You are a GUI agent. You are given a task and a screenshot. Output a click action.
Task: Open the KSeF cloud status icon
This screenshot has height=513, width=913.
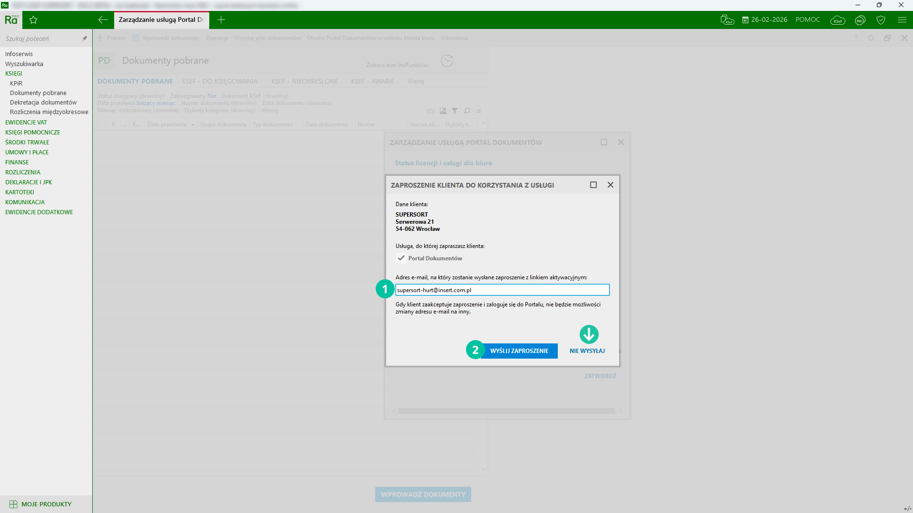click(837, 20)
